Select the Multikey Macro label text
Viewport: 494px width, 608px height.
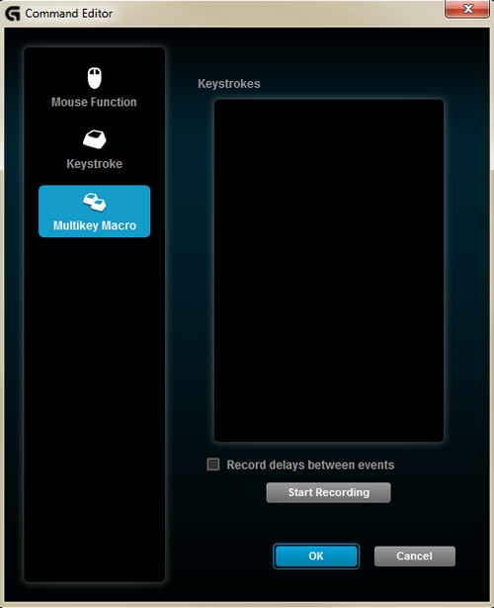94,225
